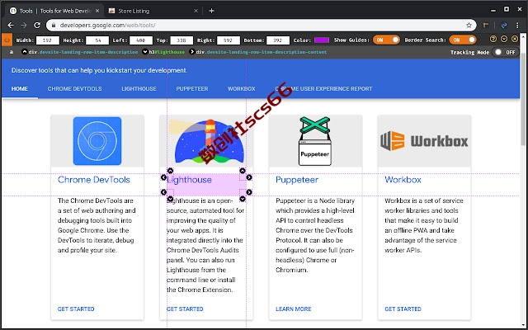Viewport: 528px width, 330px height.
Task: Click the collapse chevron icon in extension toolbar
Action: 504,39
